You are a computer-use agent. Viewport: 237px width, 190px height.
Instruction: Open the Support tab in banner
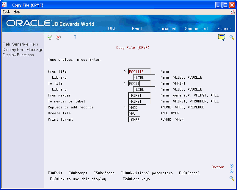click(x=225, y=29)
